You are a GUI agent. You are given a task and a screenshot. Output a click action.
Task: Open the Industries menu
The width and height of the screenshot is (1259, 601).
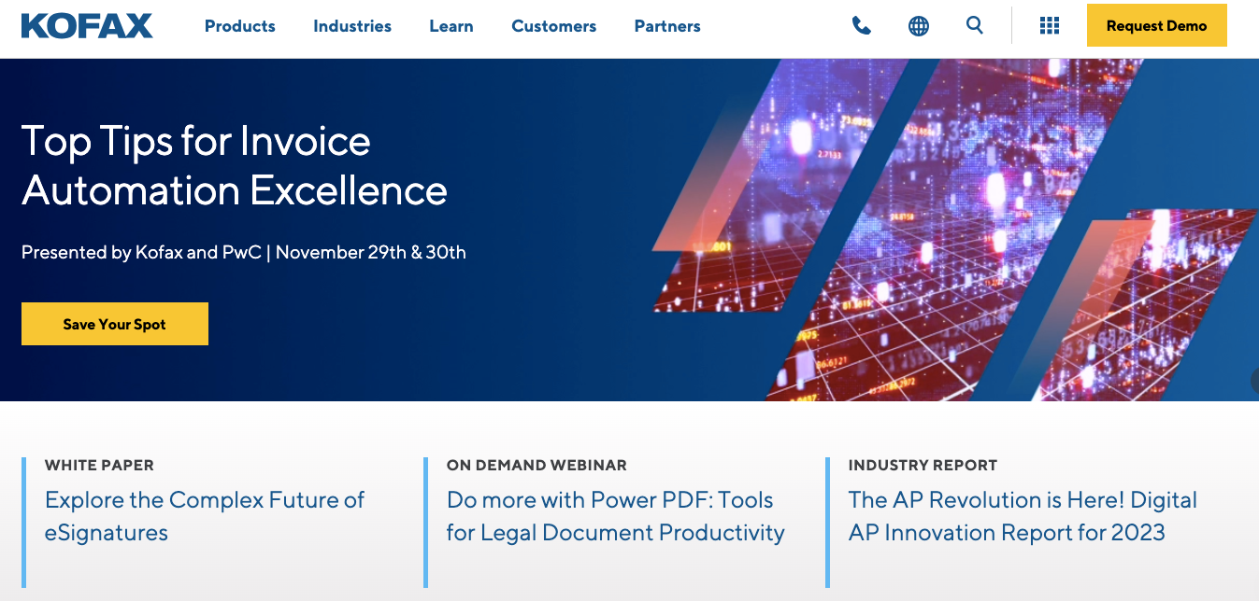click(x=352, y=26)
